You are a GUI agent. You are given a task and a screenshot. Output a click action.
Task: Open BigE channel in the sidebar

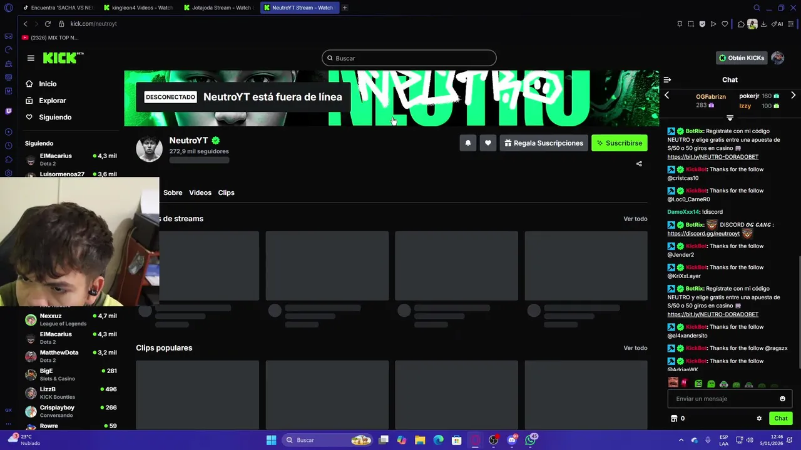[x=71, y=374]
